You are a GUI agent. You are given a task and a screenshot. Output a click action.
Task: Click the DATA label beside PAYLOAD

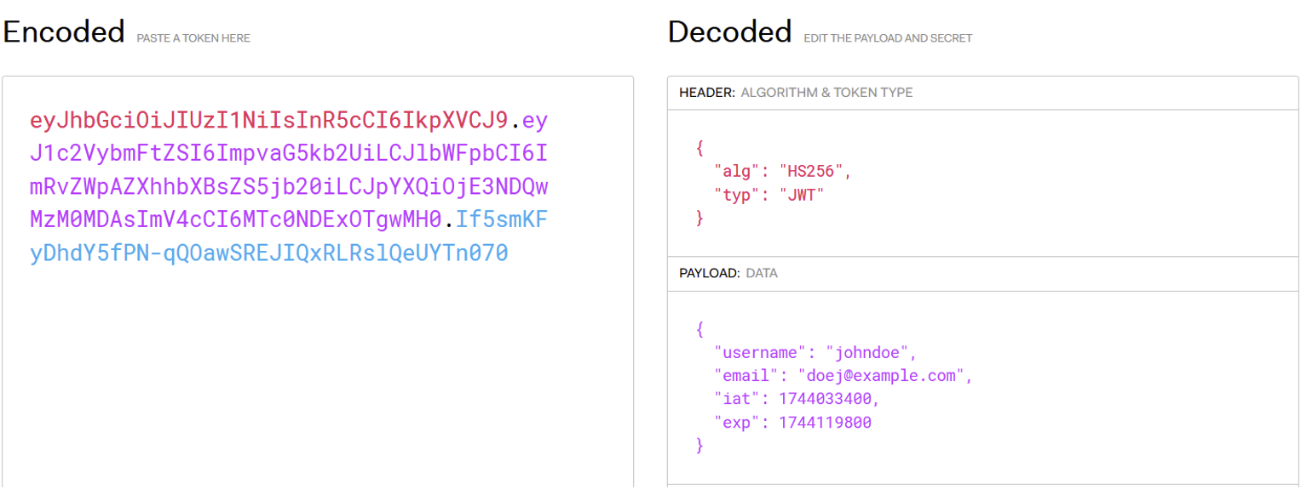click(762, 274)
